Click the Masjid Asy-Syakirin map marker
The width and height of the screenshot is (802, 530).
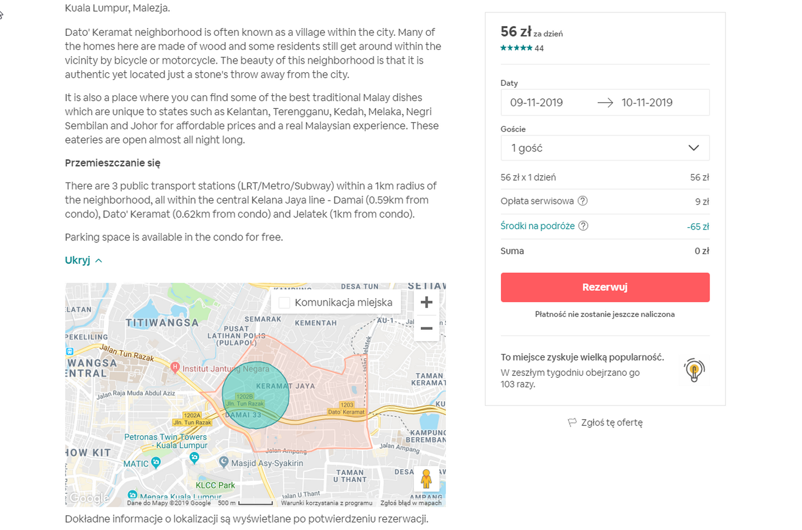coord(224,462)
